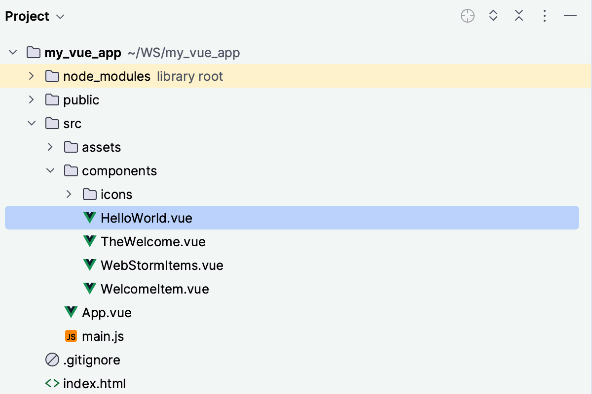This screenshot has width=592, height=394.
Task: Select main.js file
Action: point(103,336)
